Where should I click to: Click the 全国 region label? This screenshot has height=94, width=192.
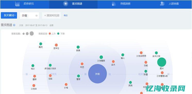pos(52,25)
